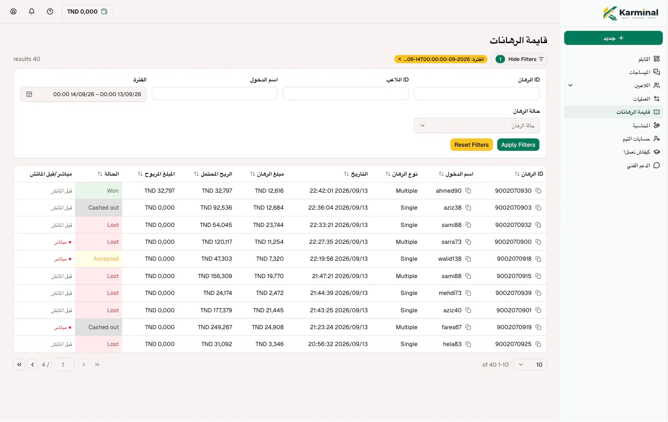668x422 pixels.
Task: Click Apply Filters button
Action: [518, 145]
